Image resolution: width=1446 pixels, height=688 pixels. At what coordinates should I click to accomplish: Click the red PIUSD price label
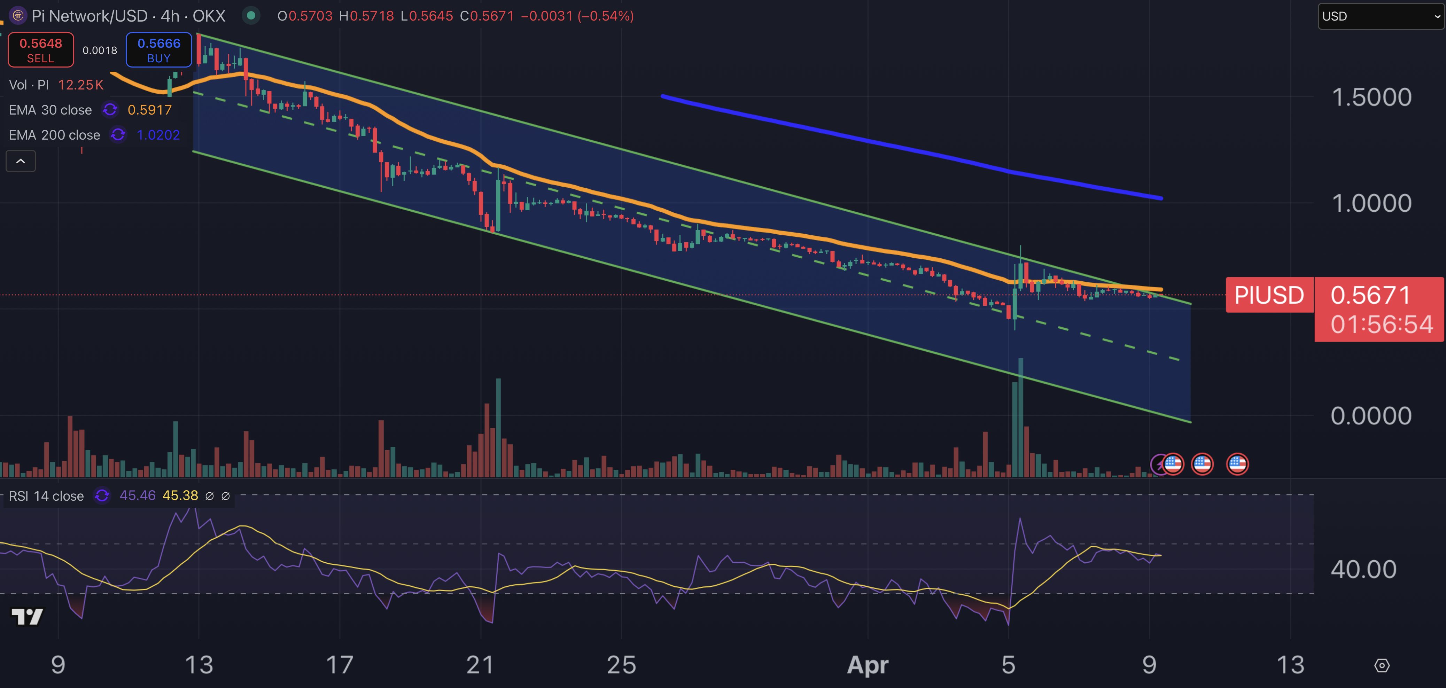point(1269,295)
